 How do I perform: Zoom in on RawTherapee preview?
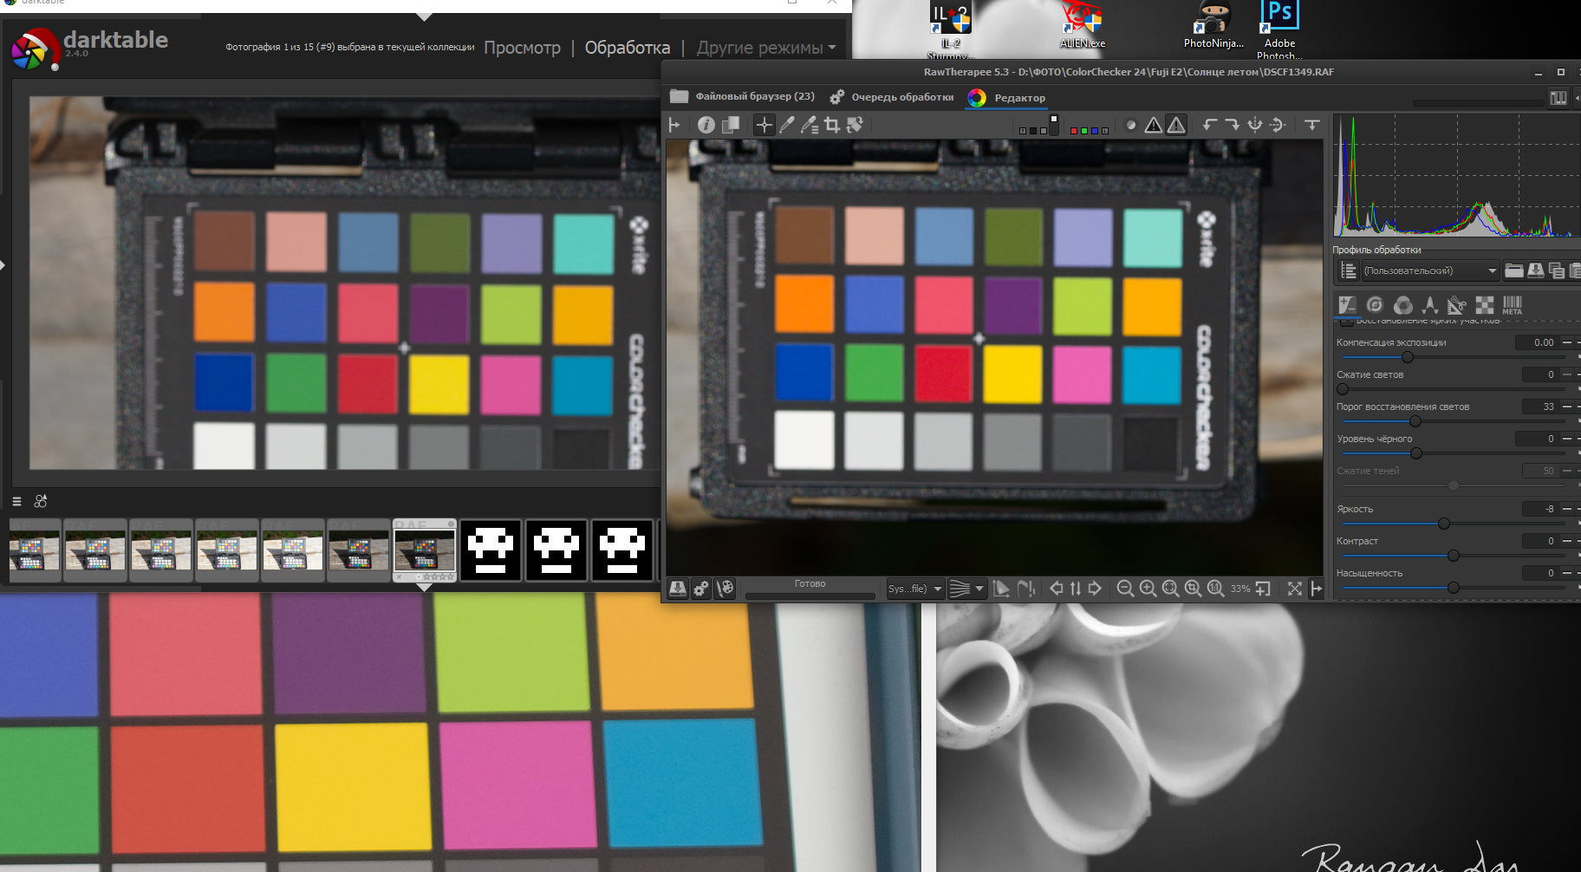tap(1148, 589)
